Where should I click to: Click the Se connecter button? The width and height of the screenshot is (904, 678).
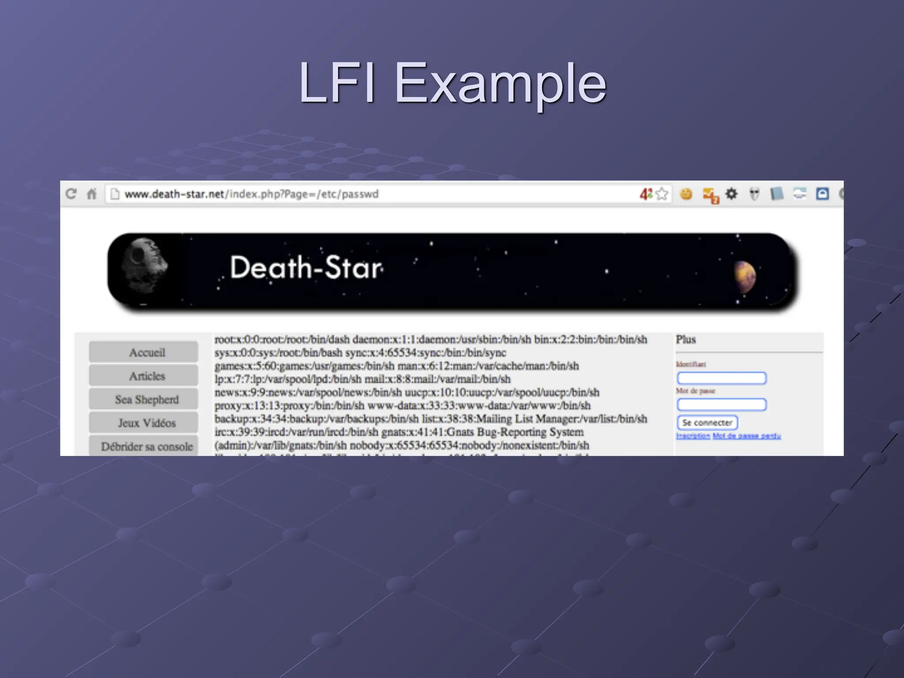coord(707,422)
